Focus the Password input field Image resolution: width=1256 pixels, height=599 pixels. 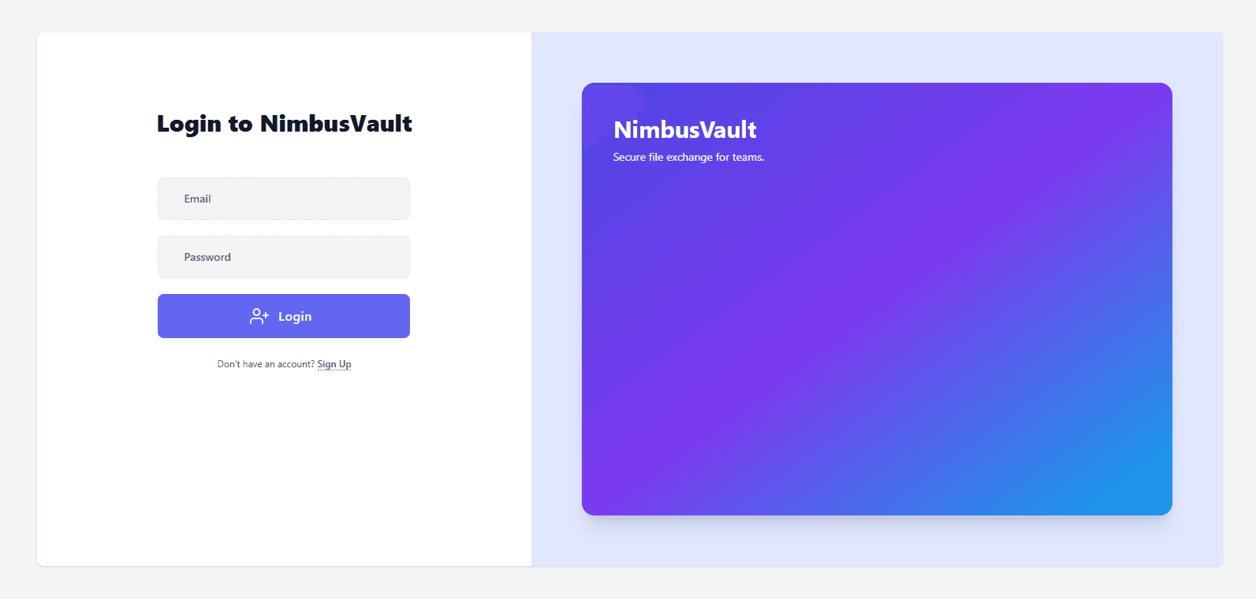(284, 257)
